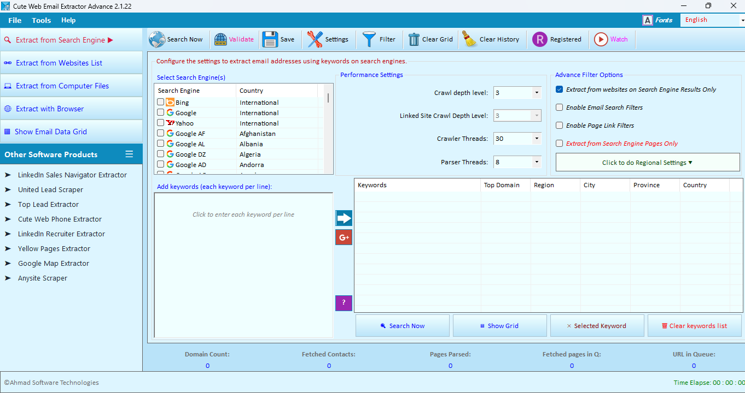The height and width of the screenshot is (393, 745).
Task: Click the Clear Grid trash icon
Action: (x=414, y=39)
